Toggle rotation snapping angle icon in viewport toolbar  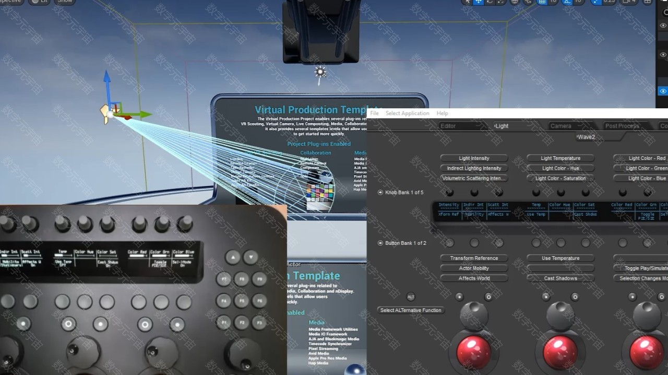567,2
